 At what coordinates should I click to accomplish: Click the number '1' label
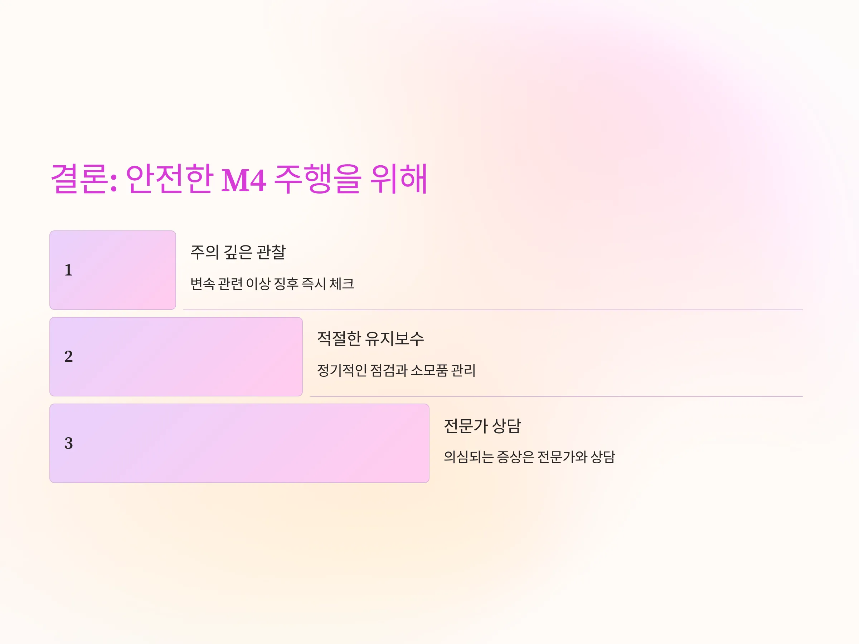(68, 270)
